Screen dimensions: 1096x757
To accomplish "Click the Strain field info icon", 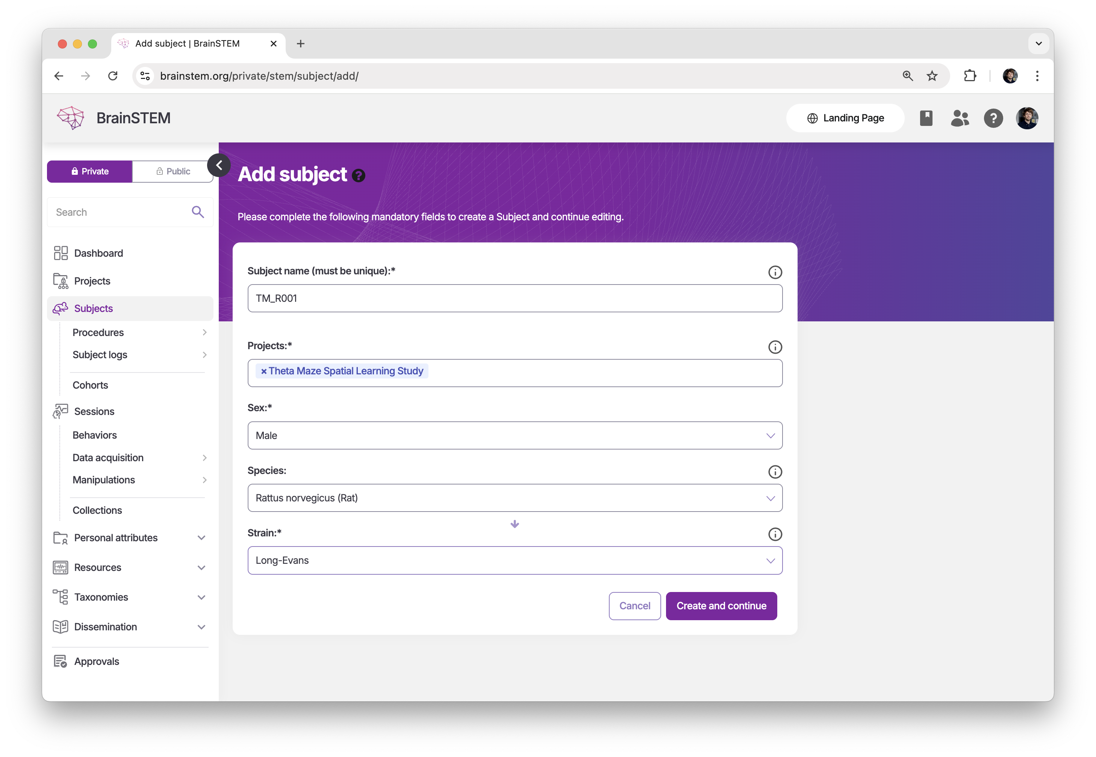I will coord(775,534).
